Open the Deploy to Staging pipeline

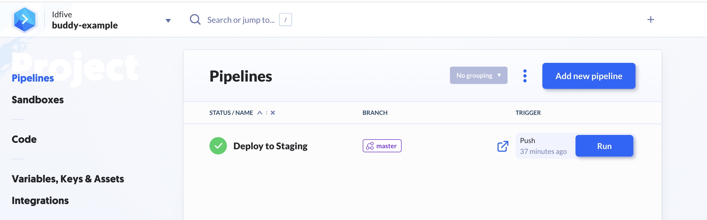pos(270,146)
